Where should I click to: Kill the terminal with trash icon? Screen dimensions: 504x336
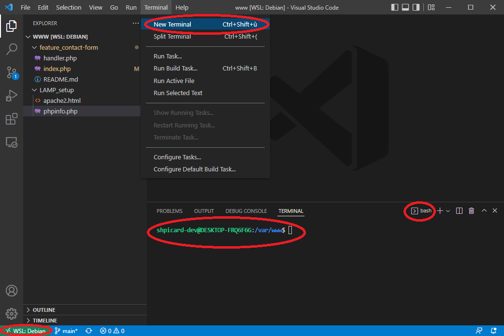coord(471,210)
